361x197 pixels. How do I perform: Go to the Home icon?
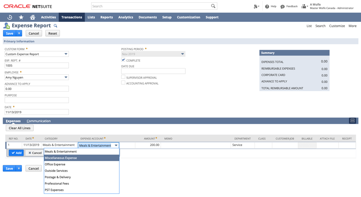pyautogui.click(x=32, y=17)
